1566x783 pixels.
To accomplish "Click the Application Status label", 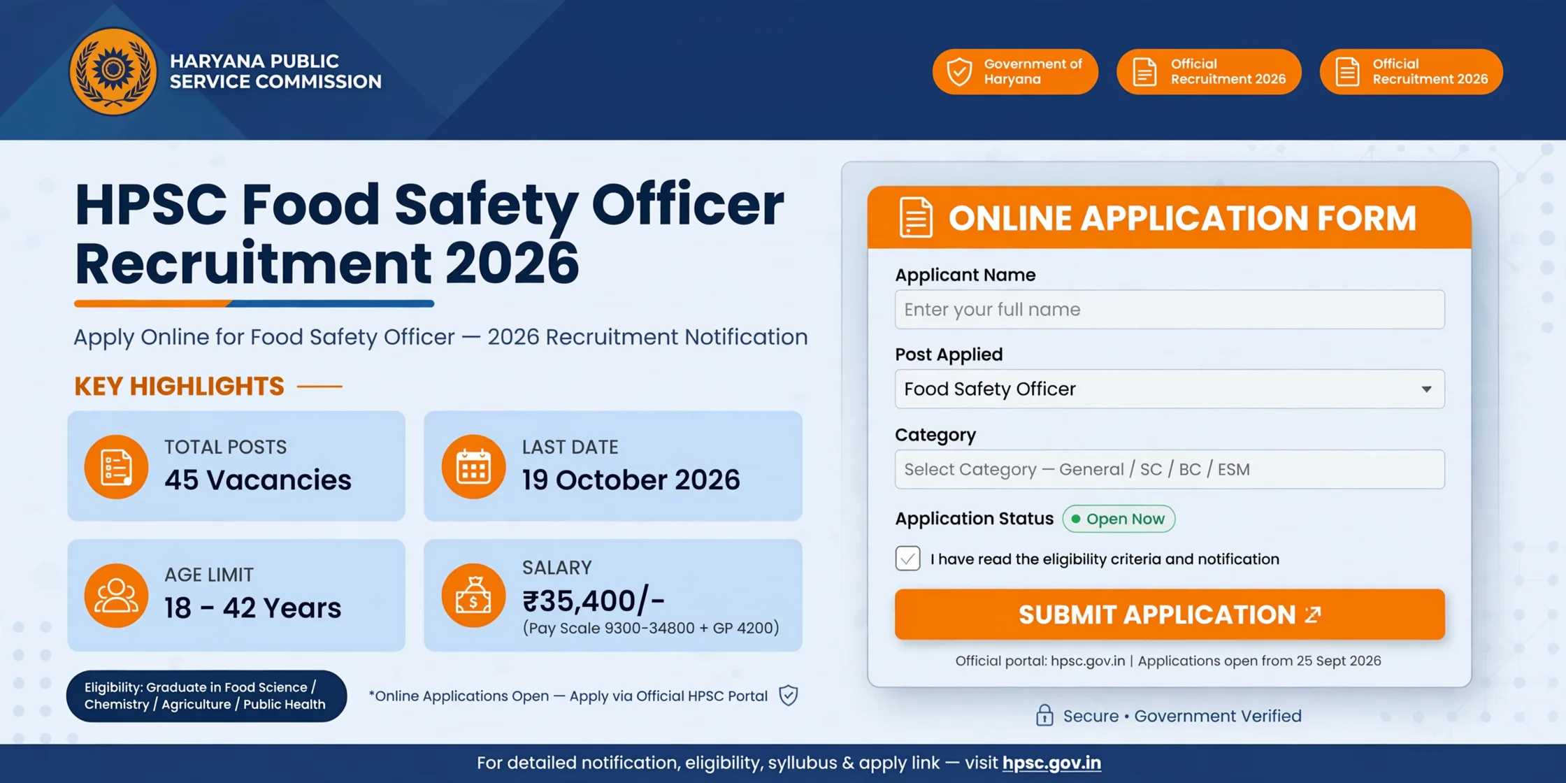I will (x=974, y=519).
